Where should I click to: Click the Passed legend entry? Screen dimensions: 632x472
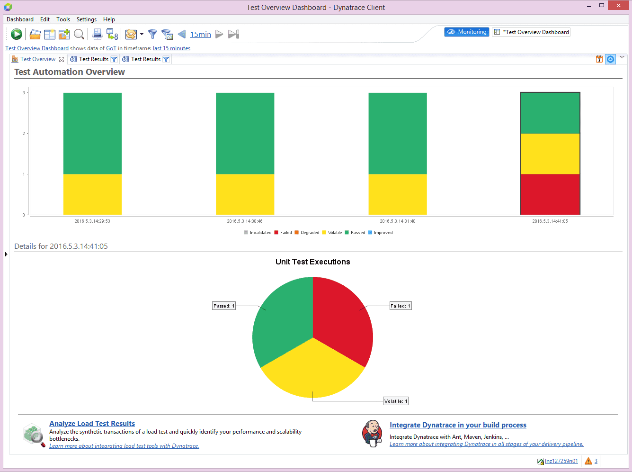pyautogui.click(x=355, y=233)
